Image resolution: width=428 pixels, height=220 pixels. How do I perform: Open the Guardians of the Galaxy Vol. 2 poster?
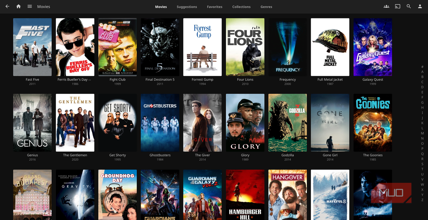(x=203, y=195)
